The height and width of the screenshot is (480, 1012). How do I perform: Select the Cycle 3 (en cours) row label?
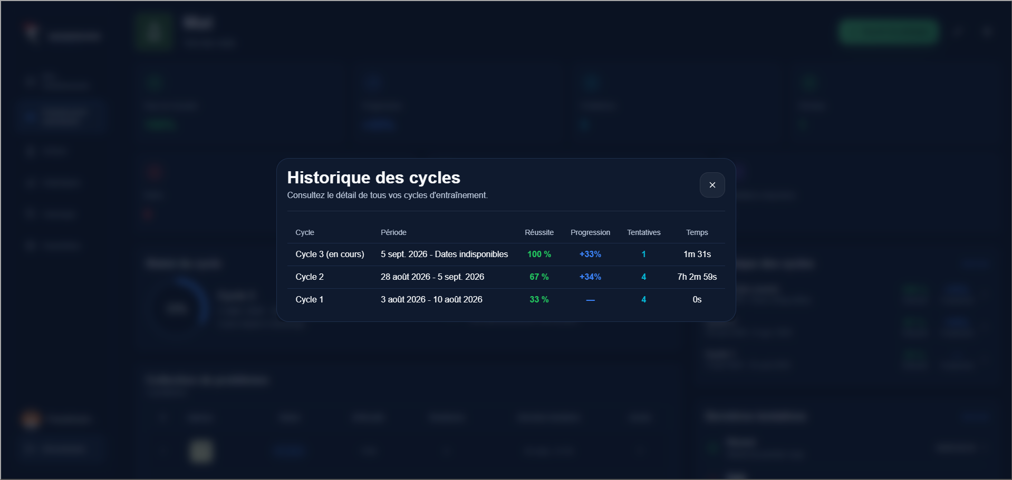[x=330, y=254]
